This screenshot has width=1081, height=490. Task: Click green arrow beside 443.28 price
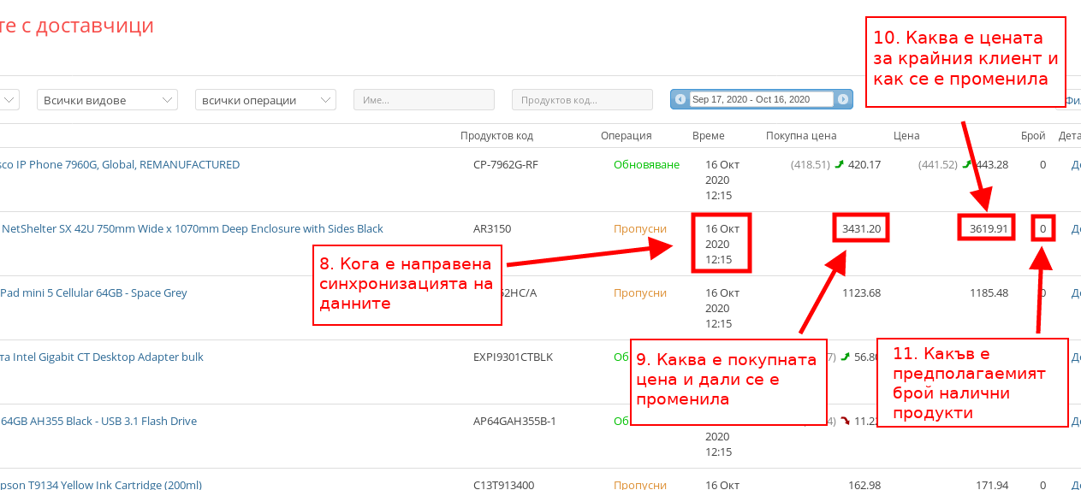967,164
